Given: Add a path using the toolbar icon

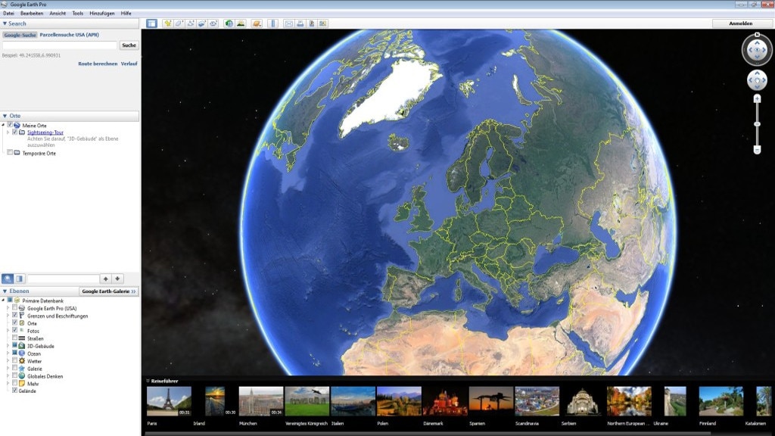Looking at the screenshot, I should click(190, 23).
